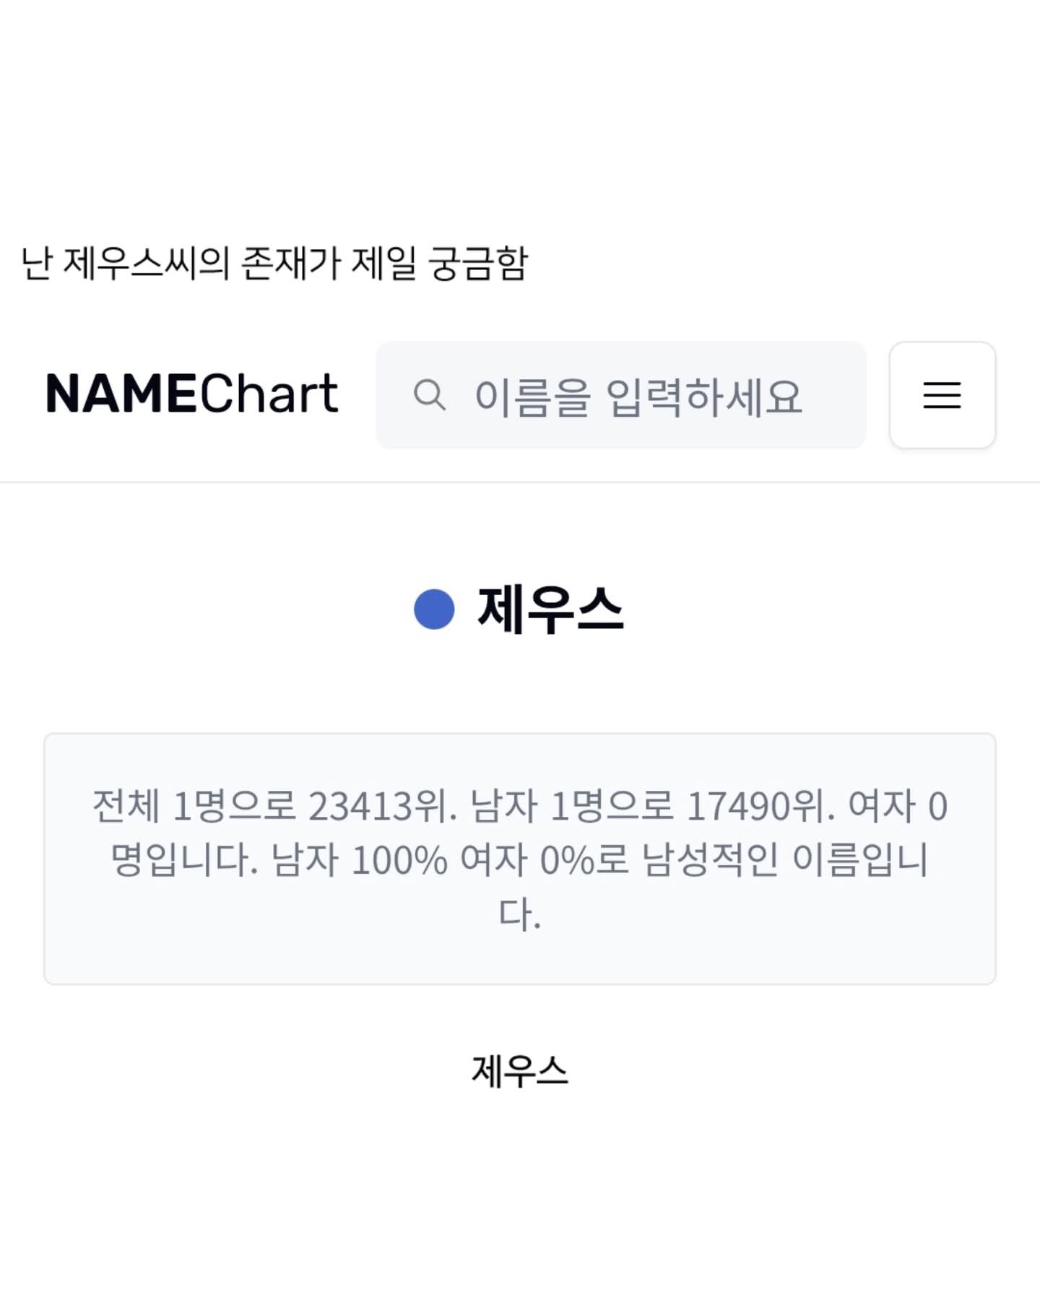Click the blue dot beside 제우스
The height and width of the screenshot is (1300, 1040).
click(x=433, y=610)
